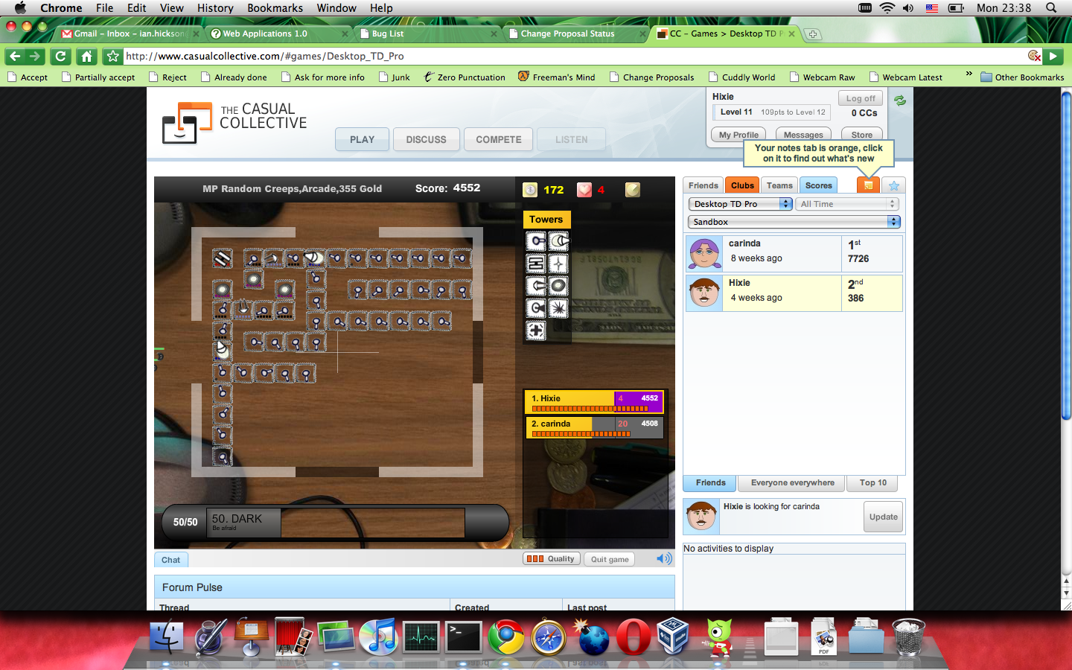
Task: Click the COMPETE navigation button
Action: pos(499,139)
